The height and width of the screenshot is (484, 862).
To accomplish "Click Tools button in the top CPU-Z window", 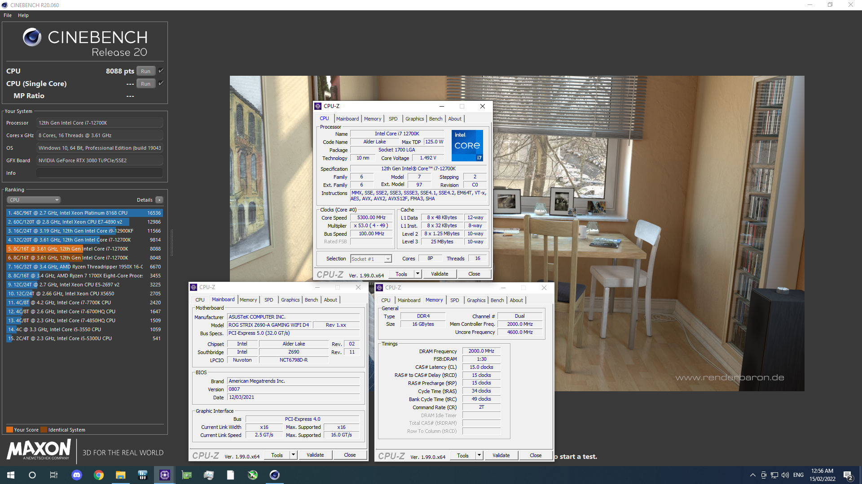I will (401, 274).
